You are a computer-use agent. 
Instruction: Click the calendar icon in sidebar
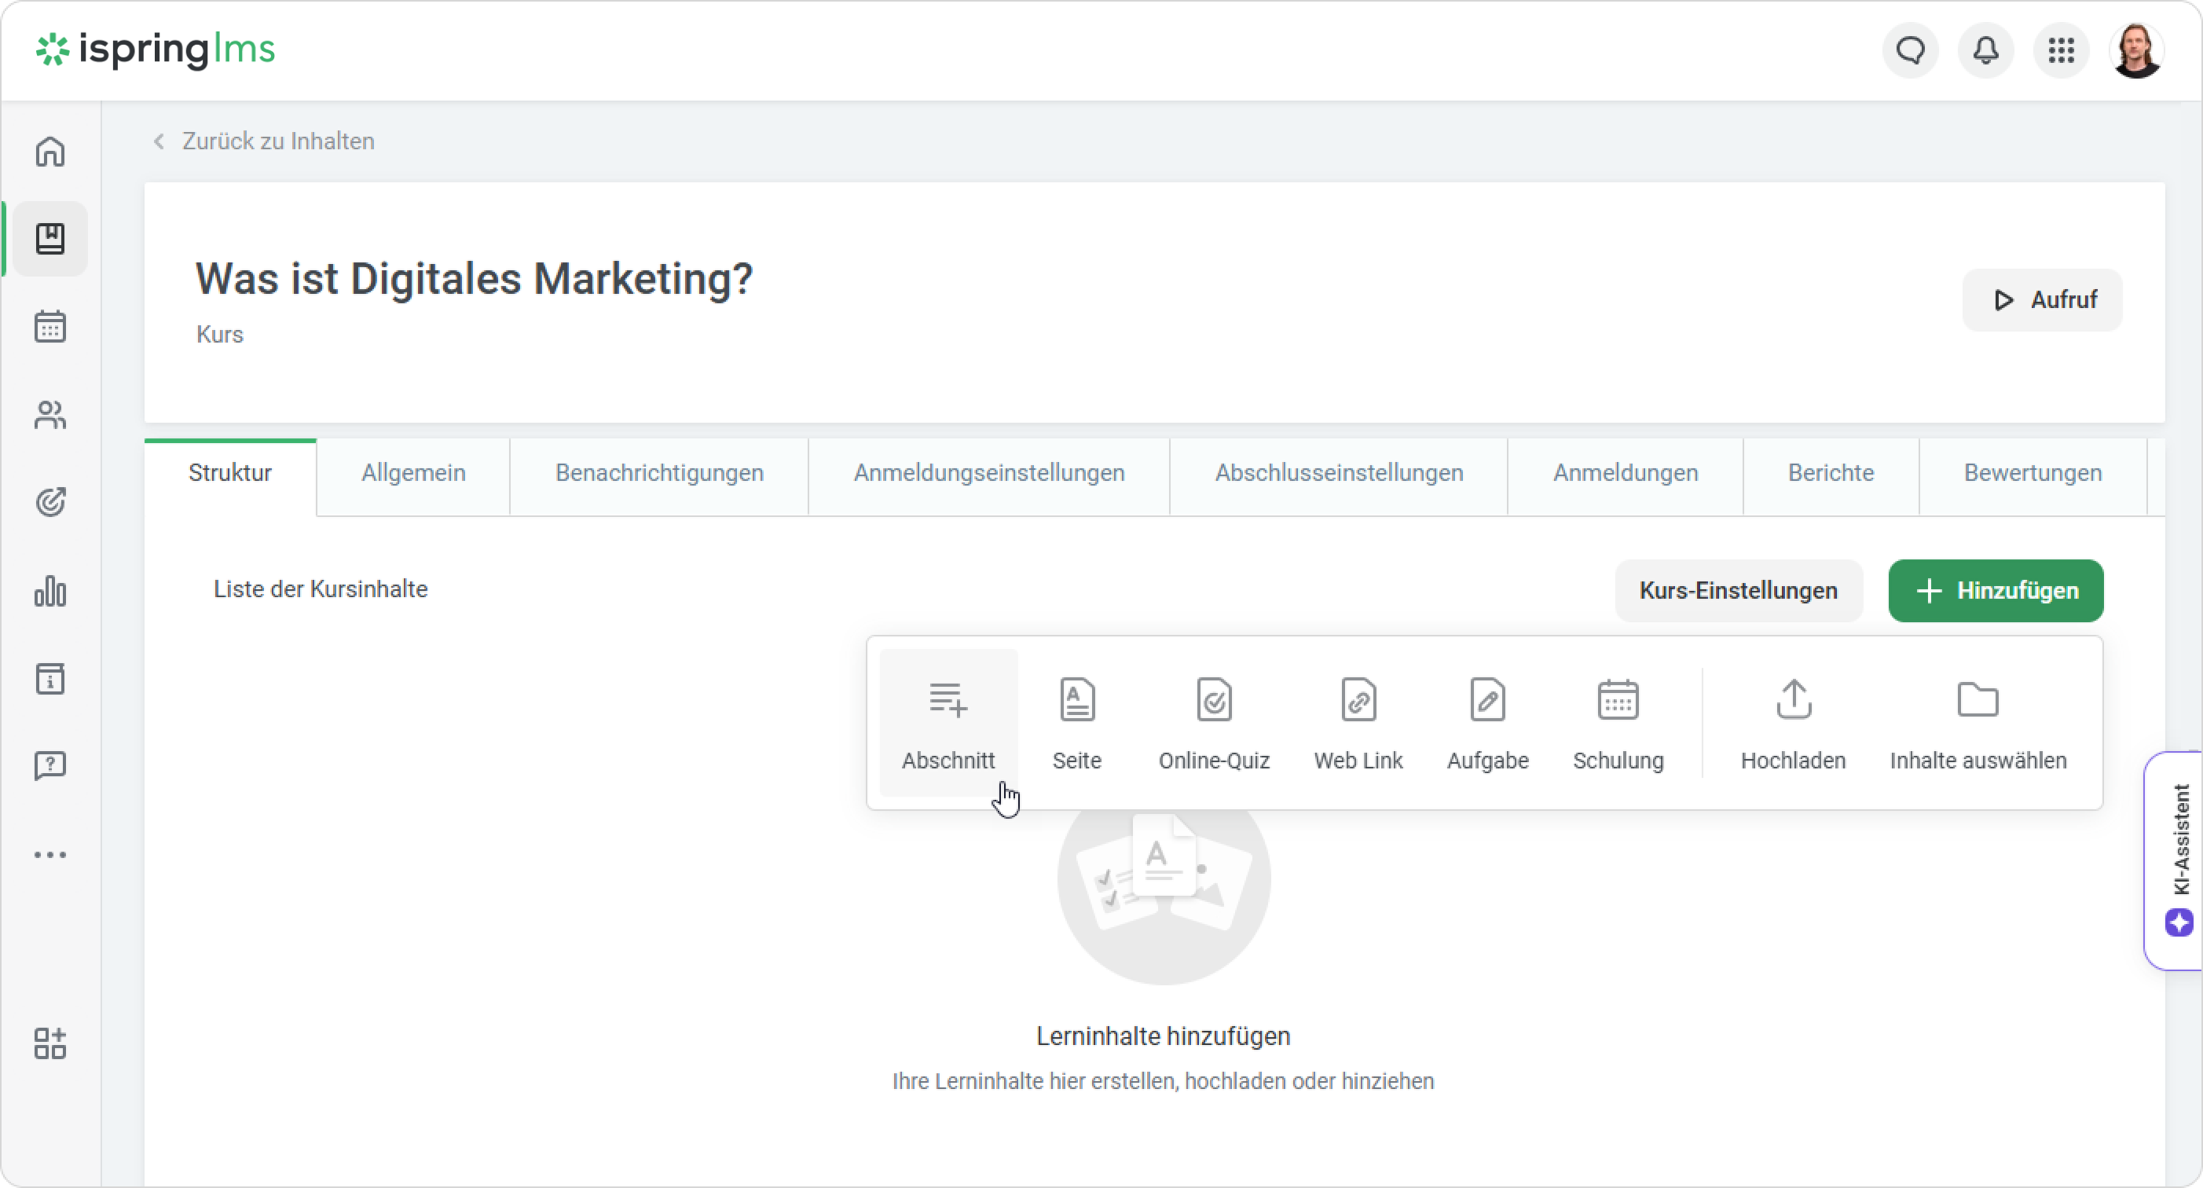click(x=49, y=327)
